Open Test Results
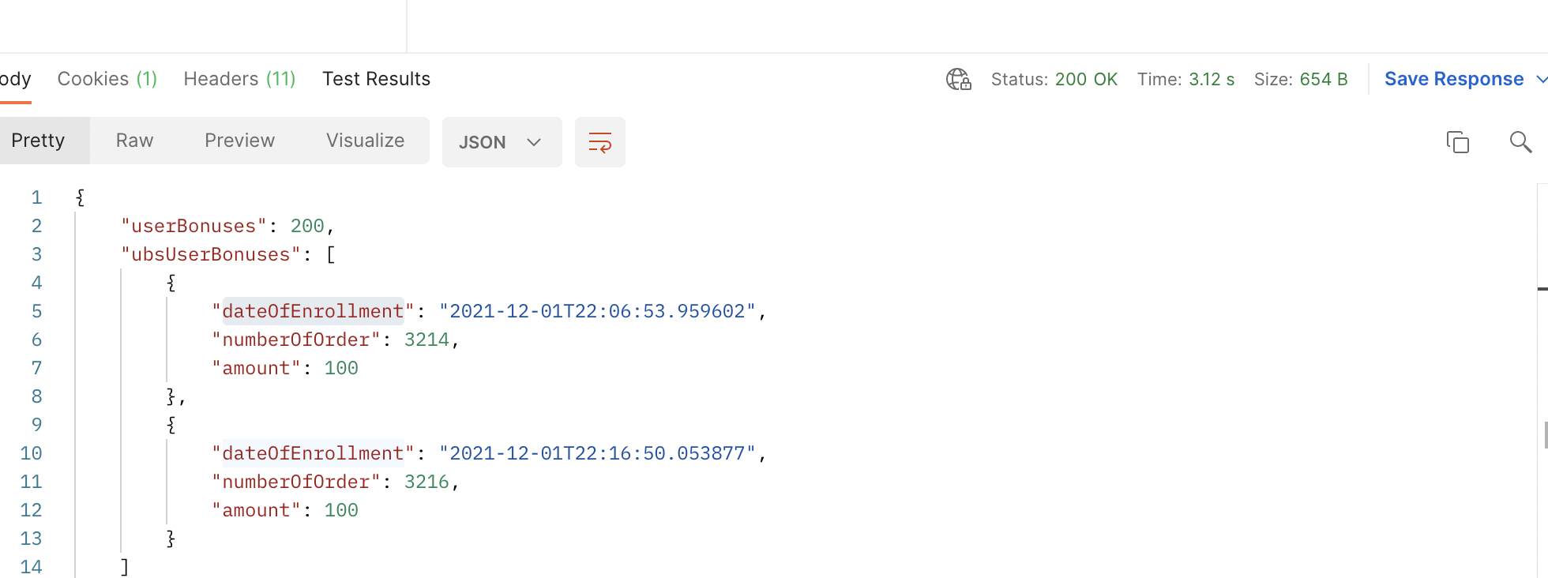This screenshot has width=1548, height=578. pos(376,78)
